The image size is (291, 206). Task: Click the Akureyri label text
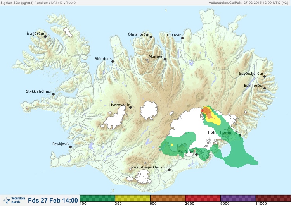click(156, 57)
